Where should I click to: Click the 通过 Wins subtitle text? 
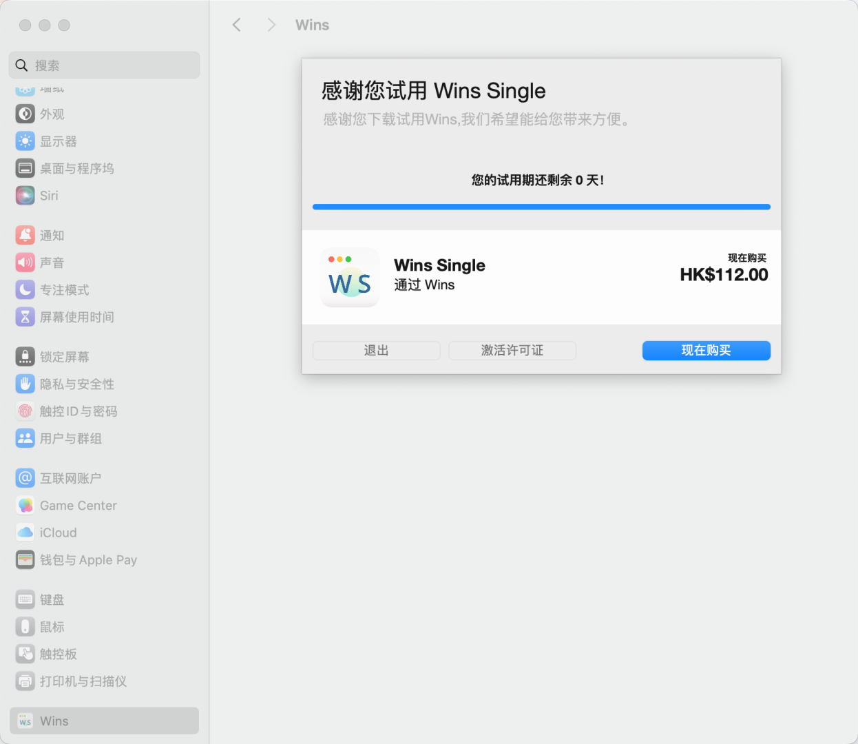click(x=424, y=285)
